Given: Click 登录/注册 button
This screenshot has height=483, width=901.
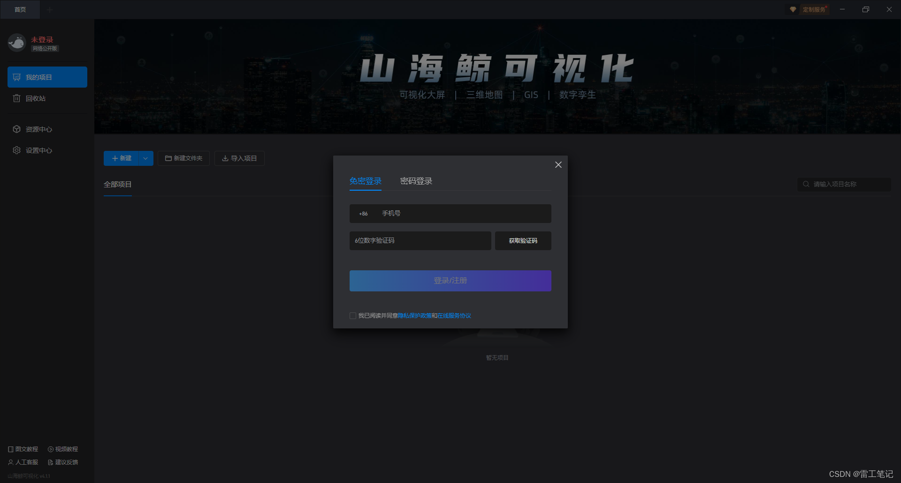Looking at the screenshot, I should [450, 281].
